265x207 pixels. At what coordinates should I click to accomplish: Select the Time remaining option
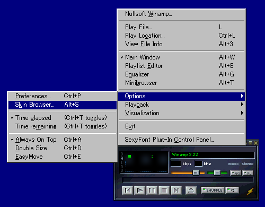[63, 126]
